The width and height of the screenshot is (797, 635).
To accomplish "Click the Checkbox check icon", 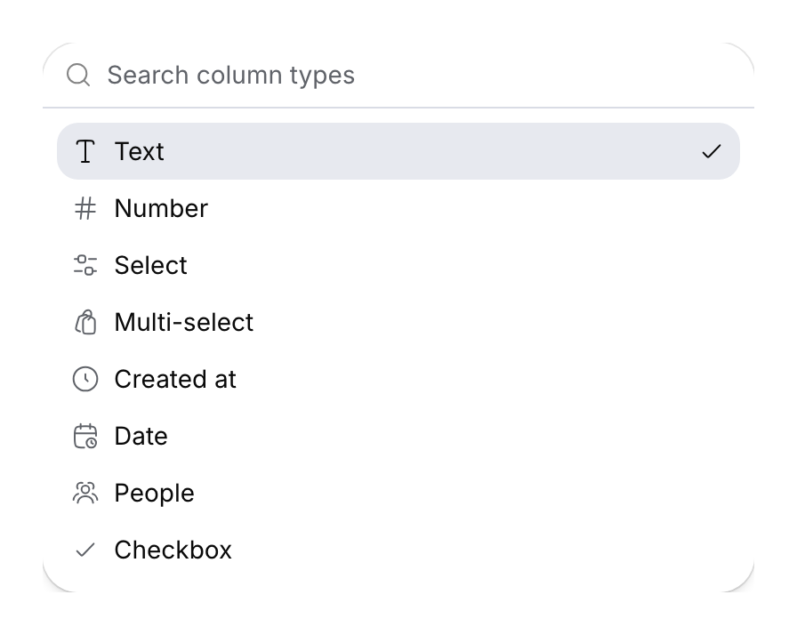I will coord(85,550).
